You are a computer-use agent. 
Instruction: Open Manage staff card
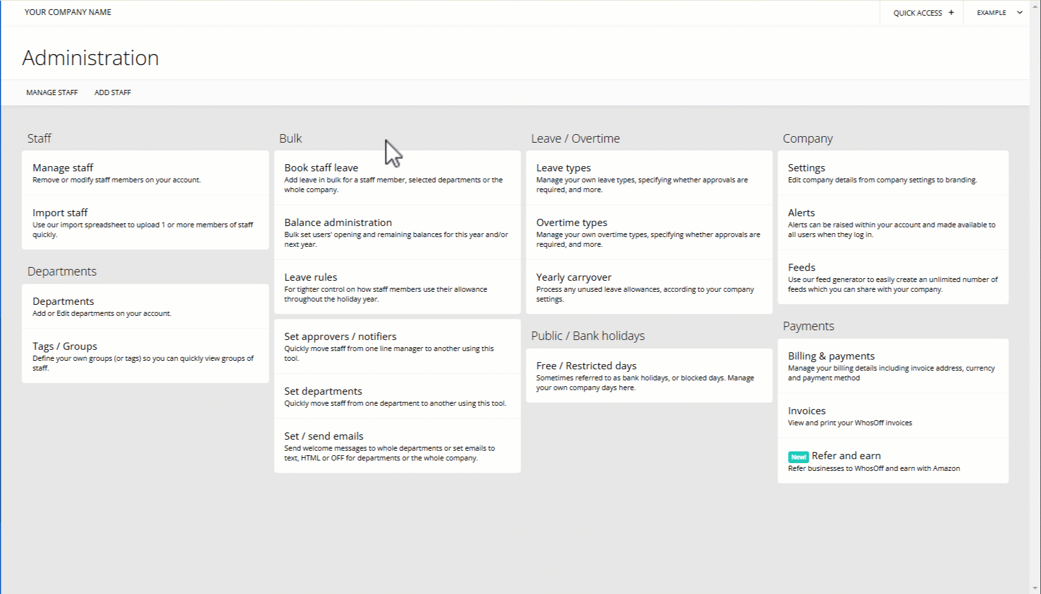pos(145,173)
